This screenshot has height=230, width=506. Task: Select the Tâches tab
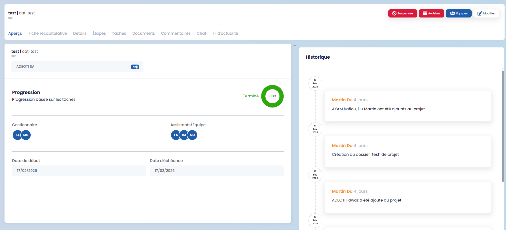tap(119, 33)
